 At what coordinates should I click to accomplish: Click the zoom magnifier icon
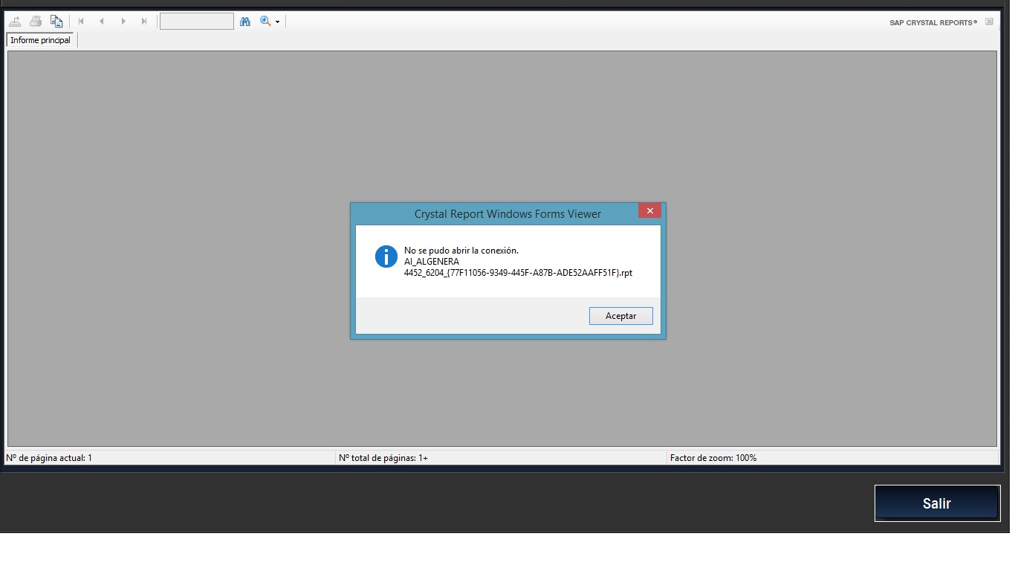click(265, 22)
